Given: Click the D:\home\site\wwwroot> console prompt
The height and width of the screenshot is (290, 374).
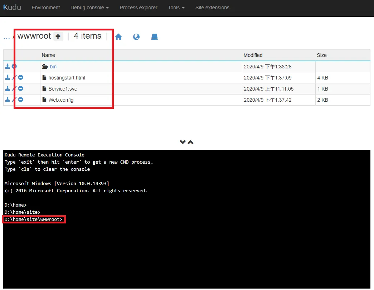Looking at the screenshot, I should click(x=33, y=219).
